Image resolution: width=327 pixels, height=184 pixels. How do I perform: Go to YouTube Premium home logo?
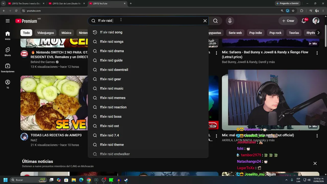pyautogui.click(x=26, y=21)
